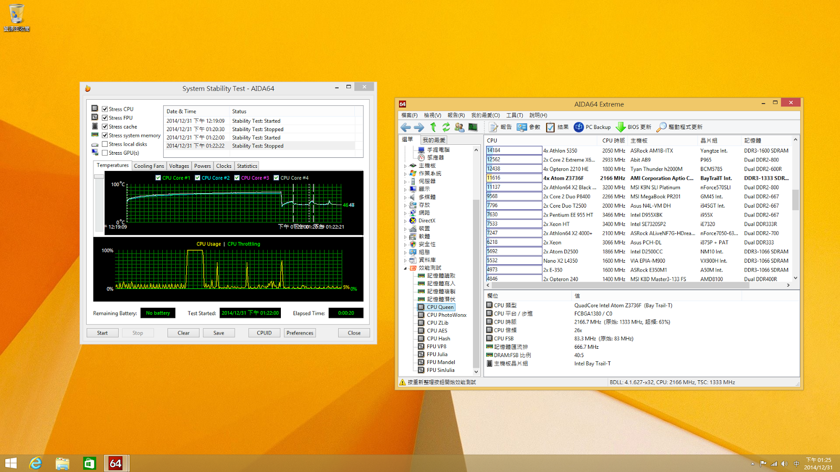This screenshot has width=840, height=472.
Task: Toggle Stress CPU checkbox
Action: tap(105, 109)
